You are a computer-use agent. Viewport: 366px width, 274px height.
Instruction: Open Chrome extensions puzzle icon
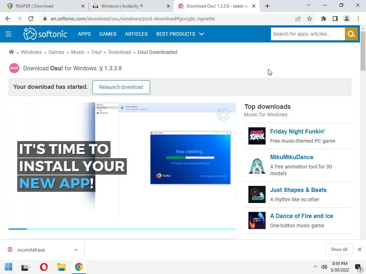click(x=324, y=19)
